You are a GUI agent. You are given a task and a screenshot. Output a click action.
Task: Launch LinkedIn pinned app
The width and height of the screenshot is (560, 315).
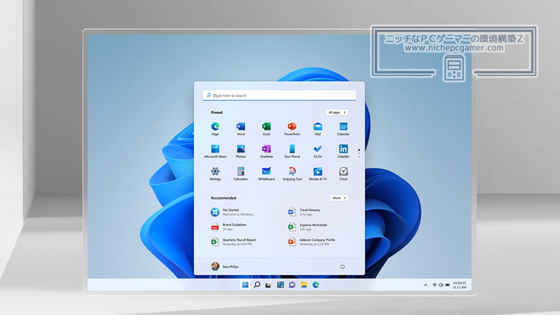(343, 151)
